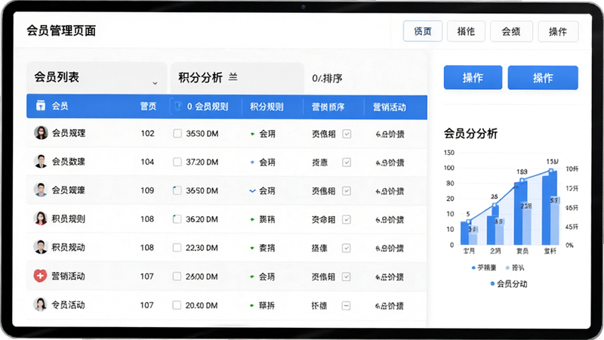Click the chart line point labeled 5
This screenshot has width=604, height=340.
tap(468, 221)
